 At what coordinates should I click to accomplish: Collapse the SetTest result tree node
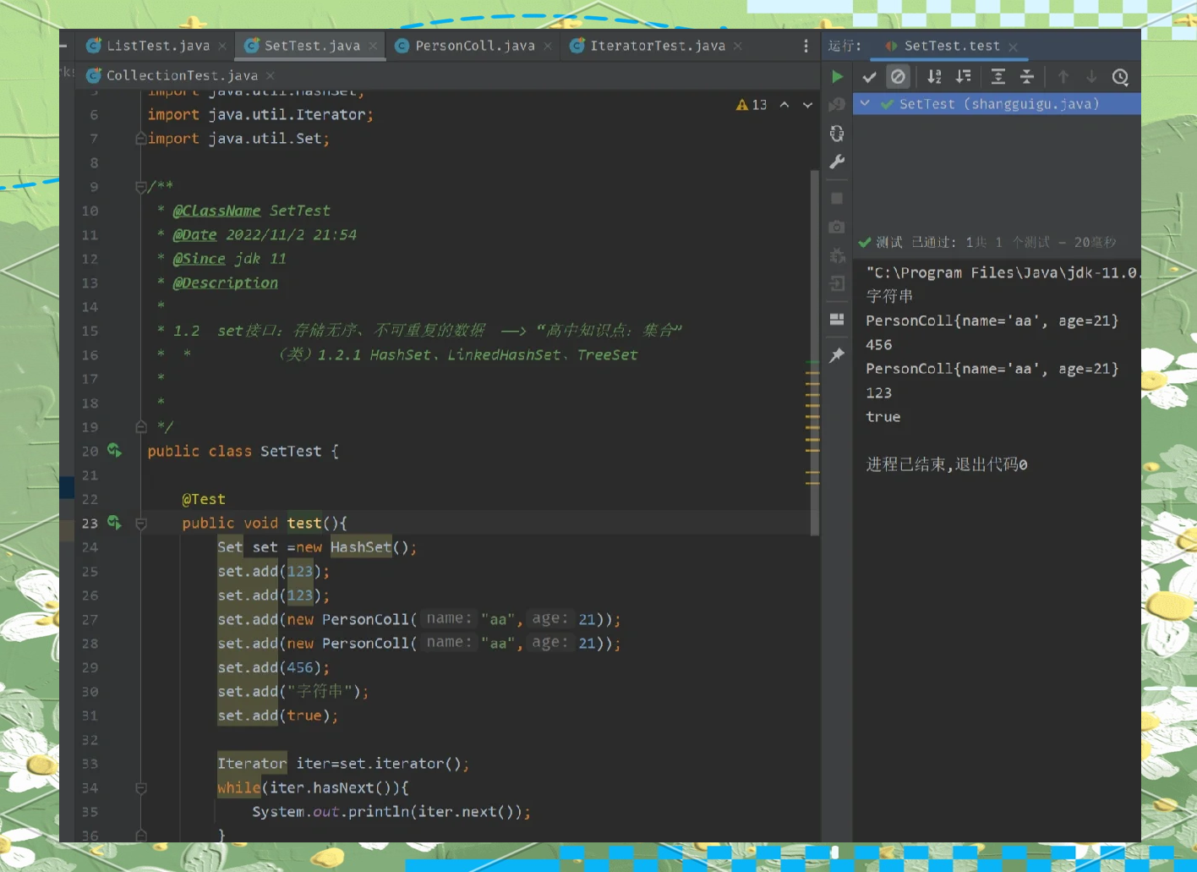pyautogui.click(x=865, y=103)
